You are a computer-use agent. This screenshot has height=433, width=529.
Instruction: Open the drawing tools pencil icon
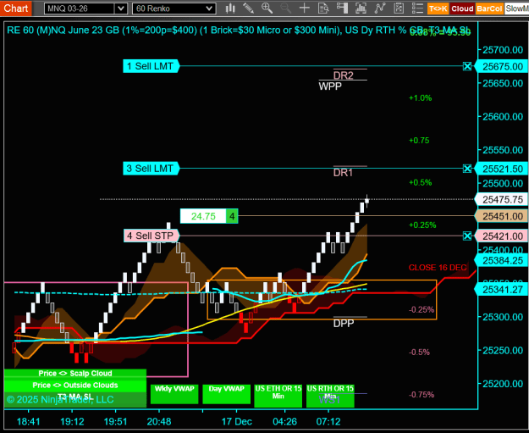[249, 8]
